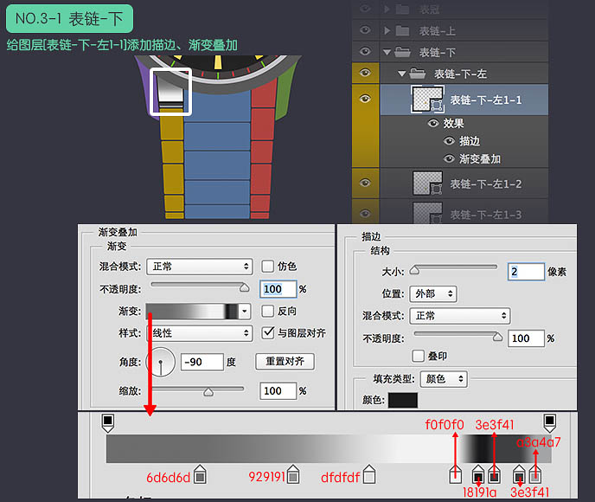Select right opacity stop above gradient
595x502 pixels.
(550, 423)
